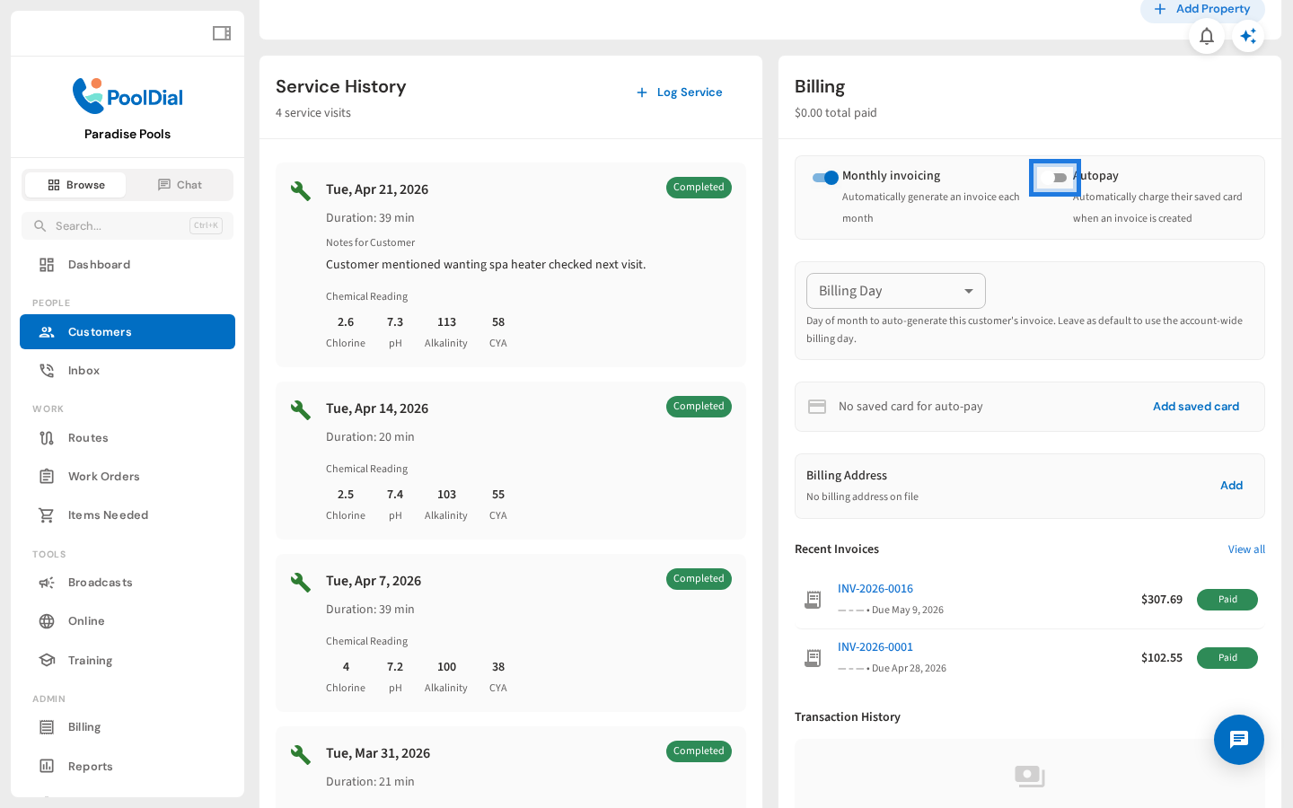This screenshot has height=808, width=1293.
Task: Click the '4 service visits' text
Action: pos(313,113)
